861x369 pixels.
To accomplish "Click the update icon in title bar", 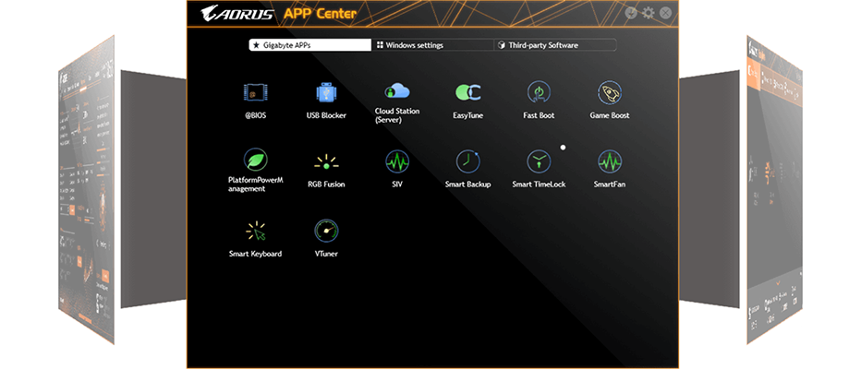I will tap(631, 13).
